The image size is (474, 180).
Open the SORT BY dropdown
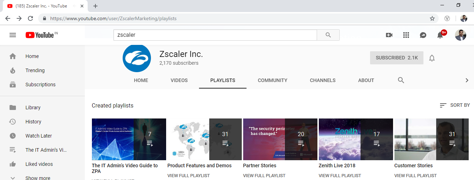click(455, 105)
